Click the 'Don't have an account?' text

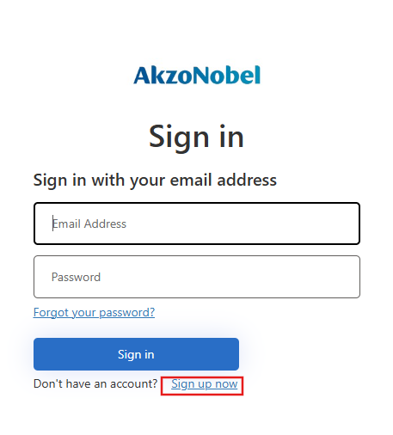pyautogui.click(x=95, y=383)
